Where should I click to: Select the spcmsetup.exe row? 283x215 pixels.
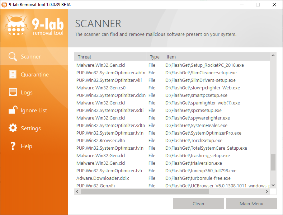tap(172, 111)
